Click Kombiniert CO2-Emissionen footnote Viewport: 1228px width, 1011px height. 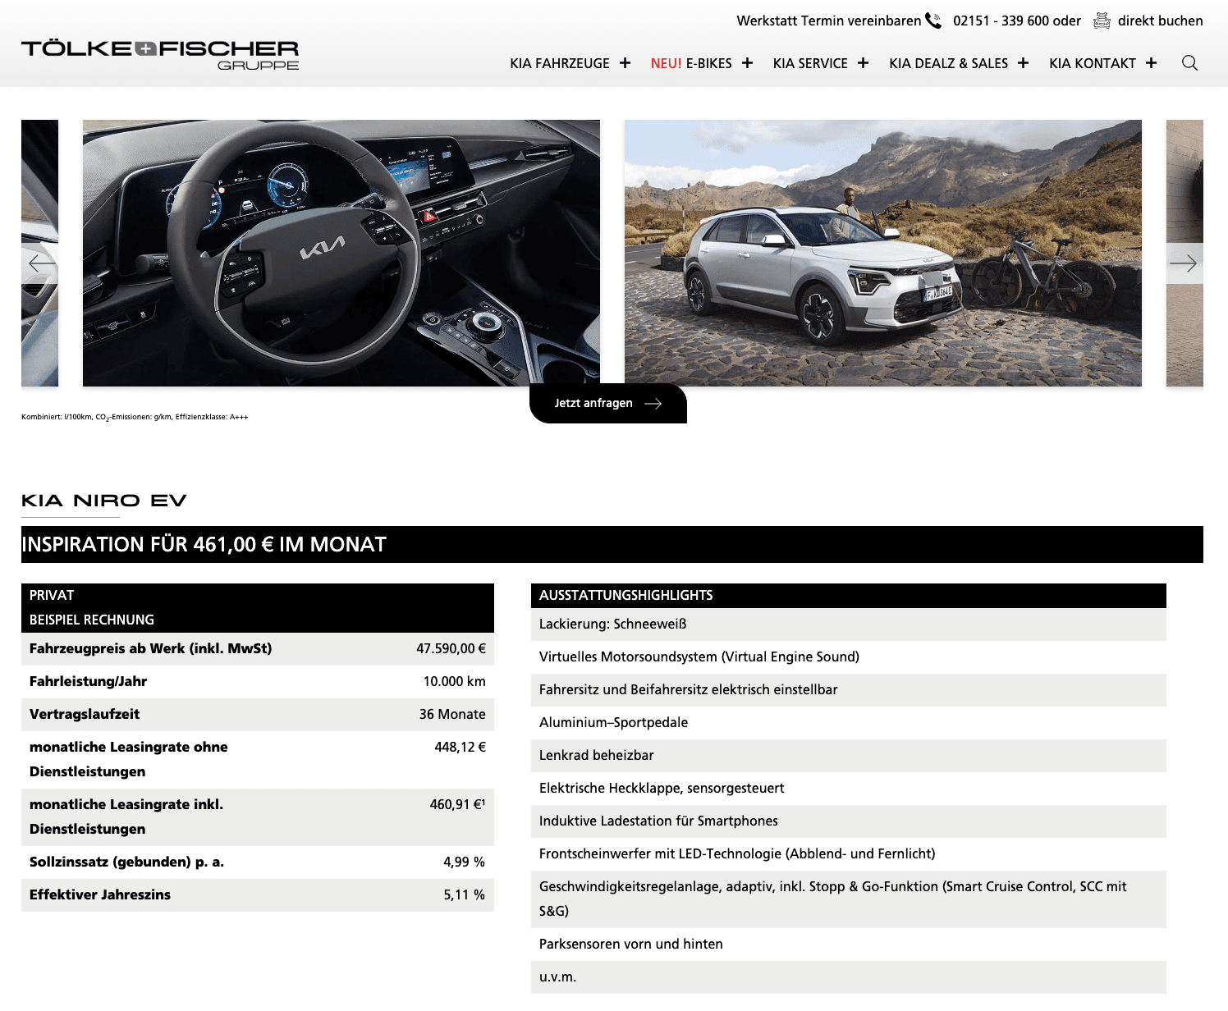pos(135,417)
